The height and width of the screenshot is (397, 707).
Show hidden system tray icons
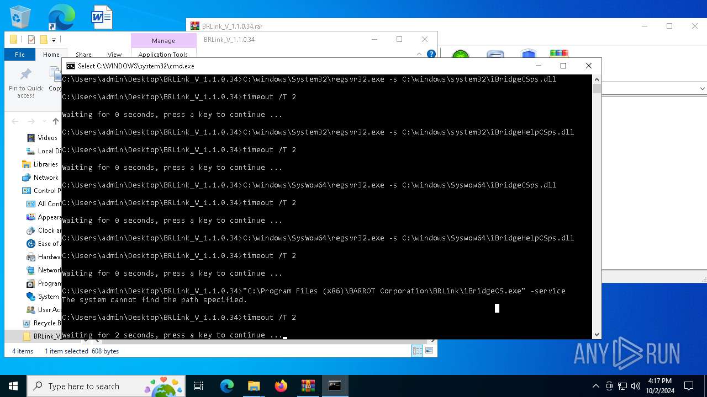coord(595,386)
